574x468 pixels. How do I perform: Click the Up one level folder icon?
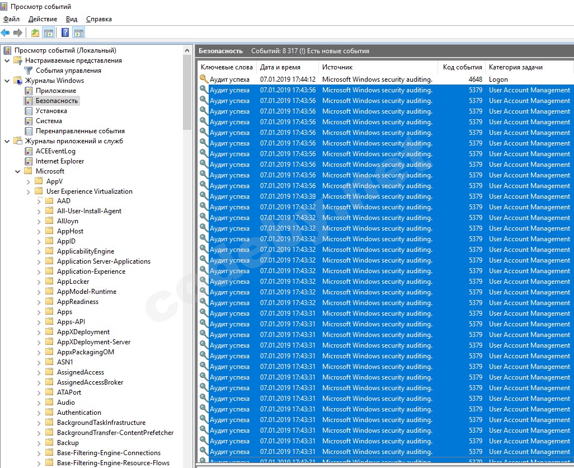[35, 32]
